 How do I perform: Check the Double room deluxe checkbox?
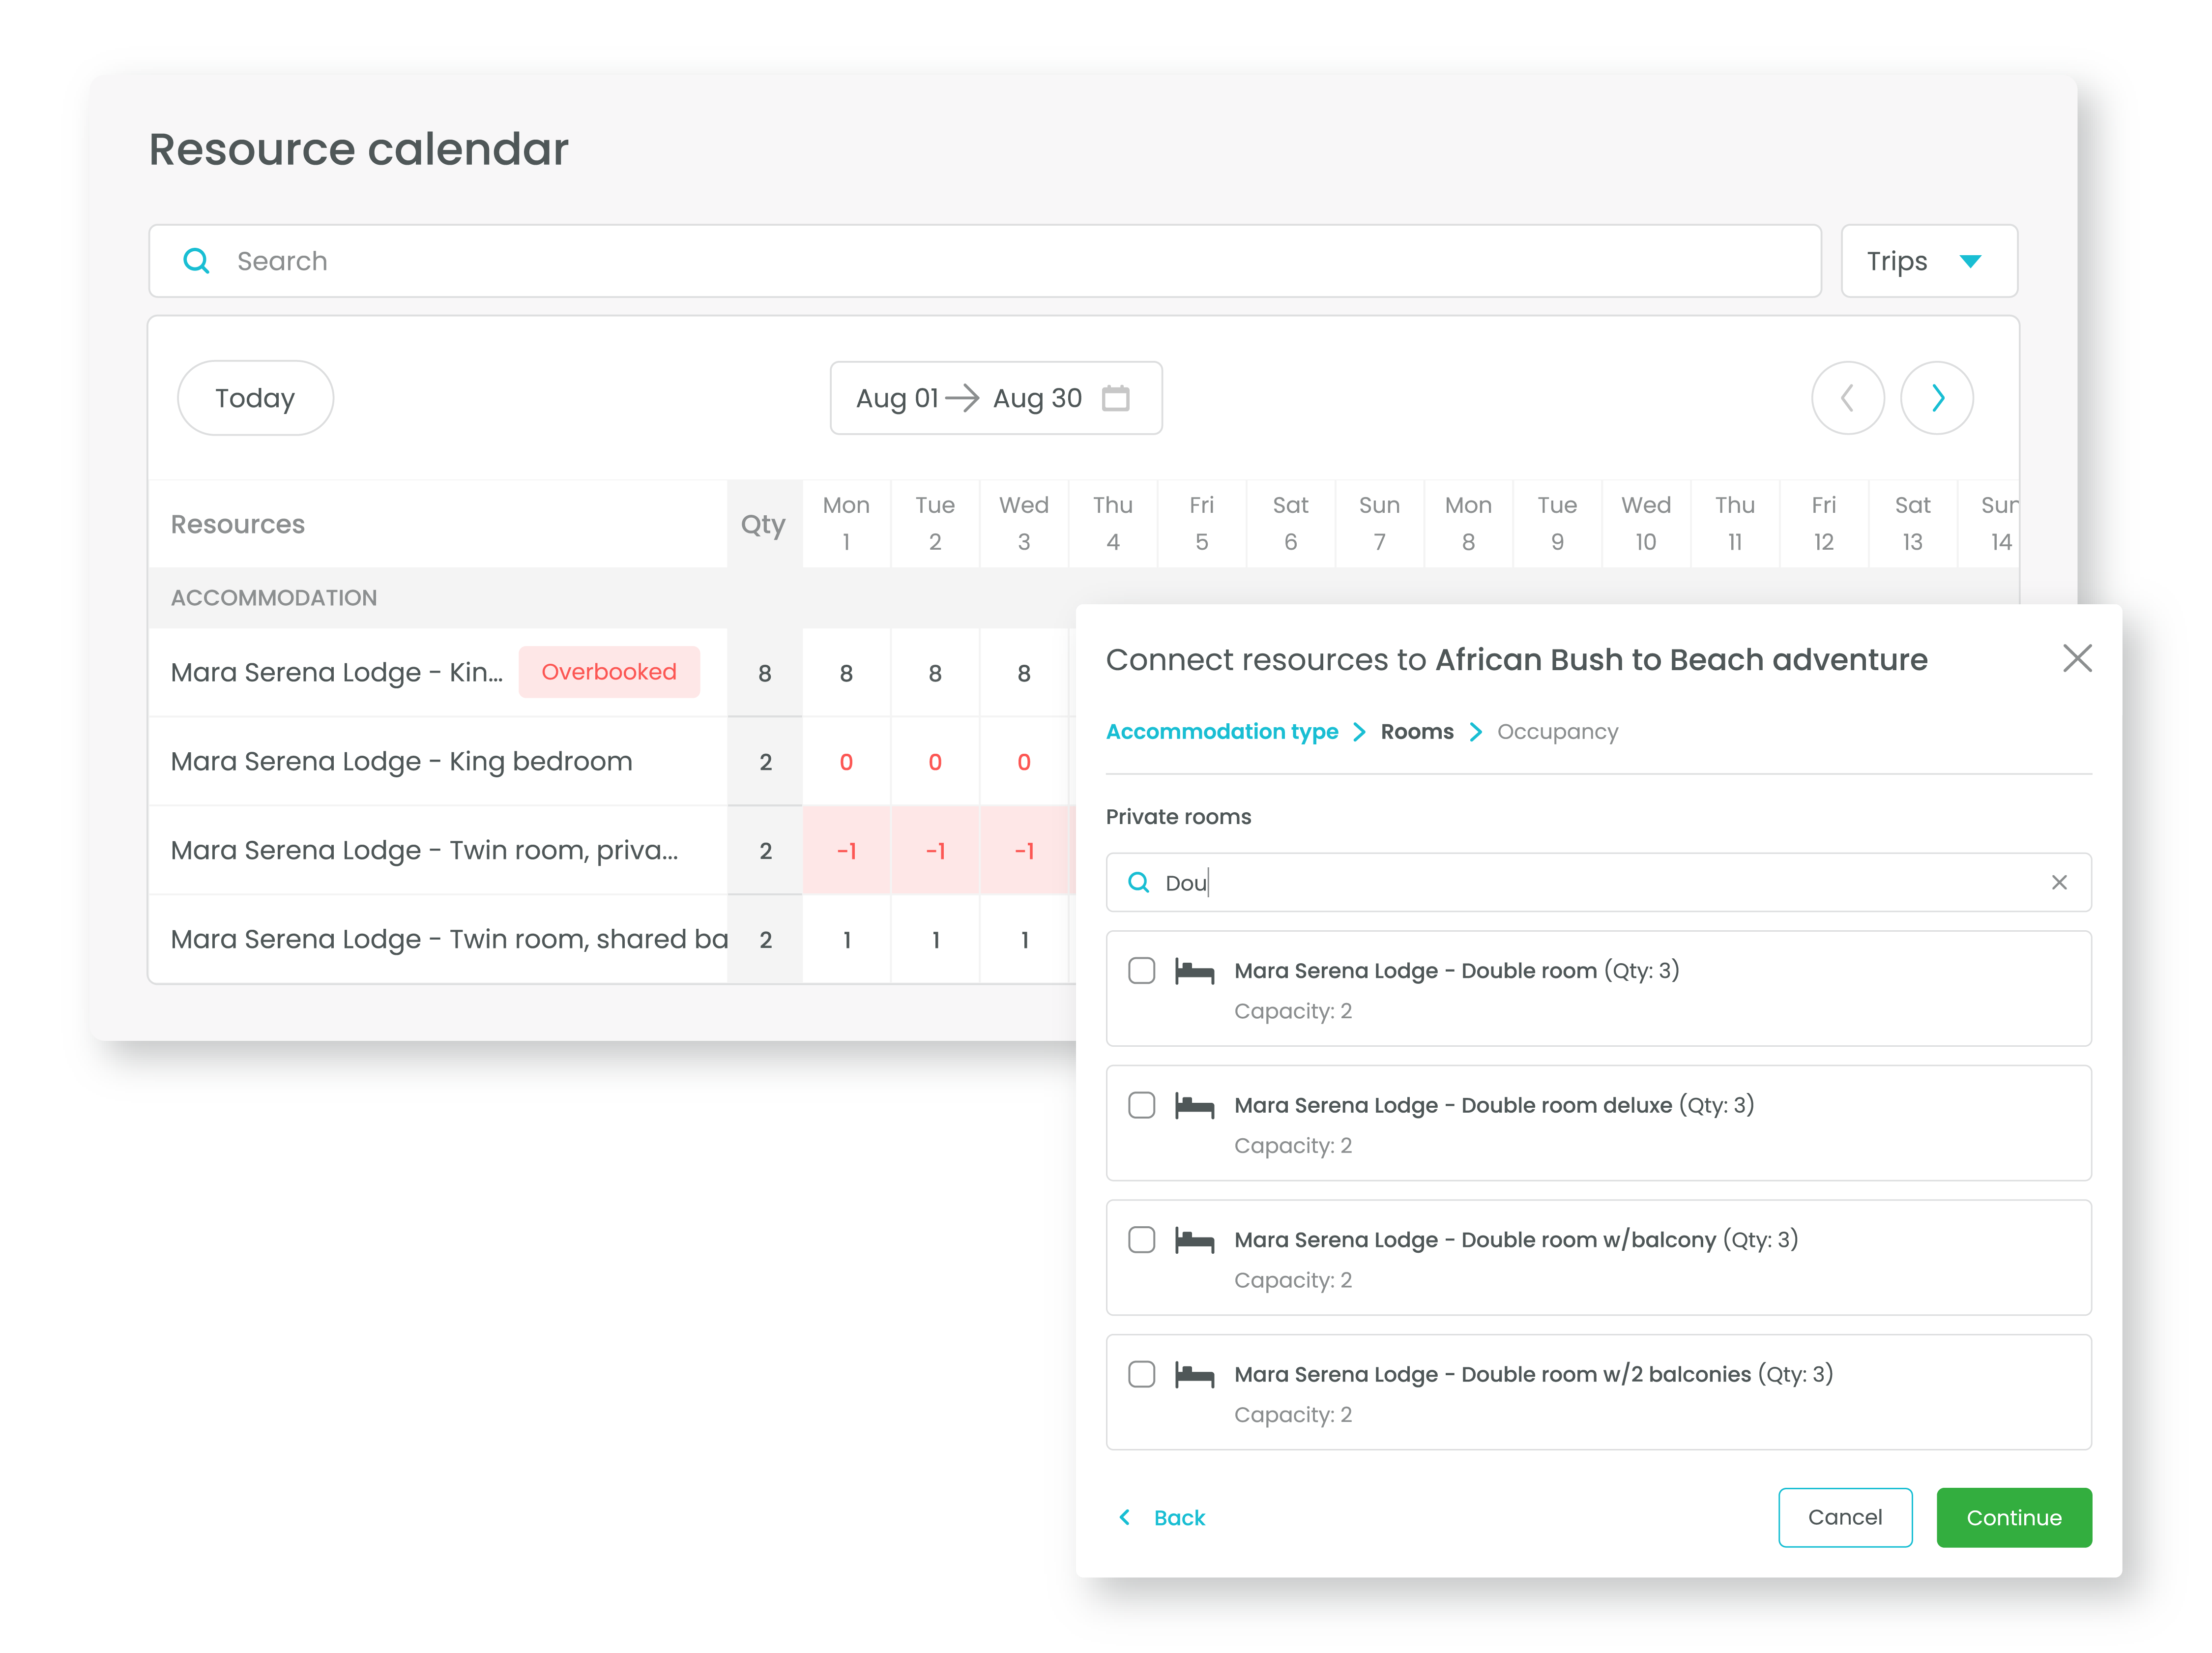[x=1142, y=1106]
